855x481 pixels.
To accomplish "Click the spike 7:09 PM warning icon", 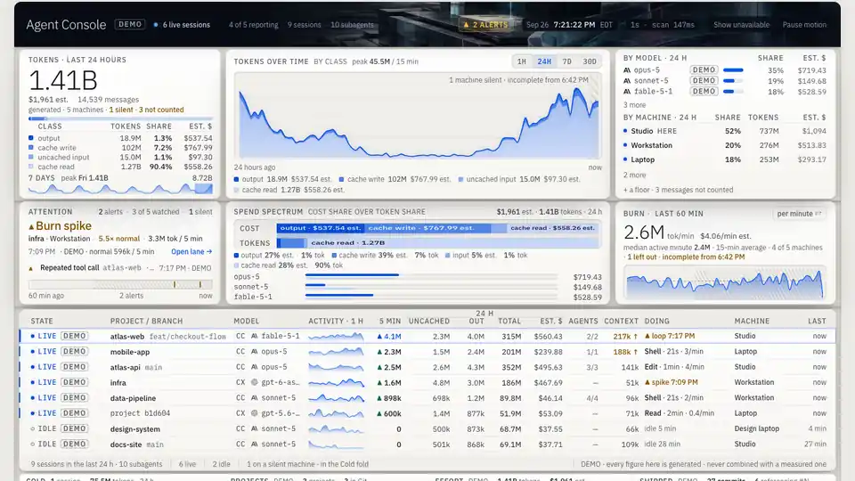I will pyautogui.click(x=647, y=382).
